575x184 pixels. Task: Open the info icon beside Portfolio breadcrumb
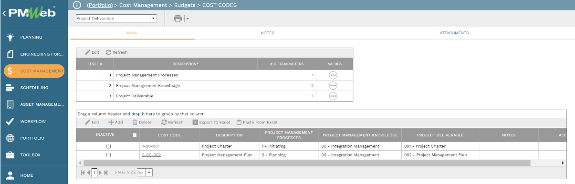click(78, 5)
